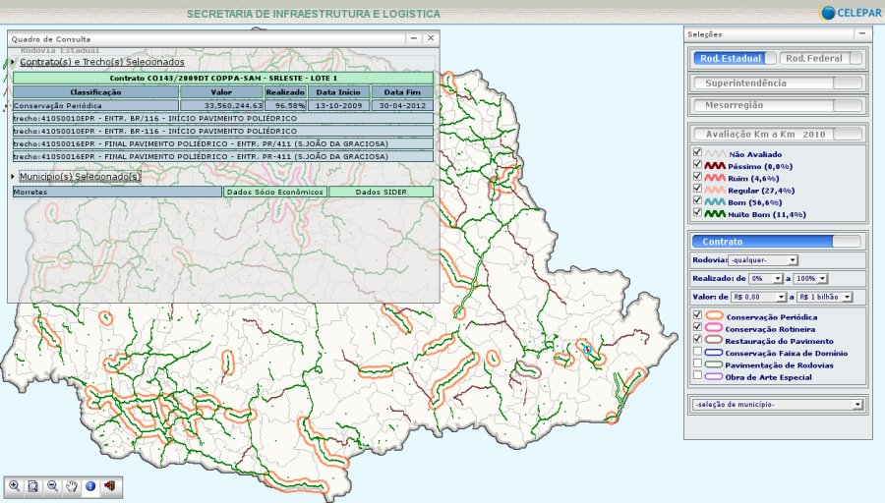The width and height of the screenshot is (885, 503).
Task: Uncheck the Muito Bom rating checkbox
Action: point(698,211)
